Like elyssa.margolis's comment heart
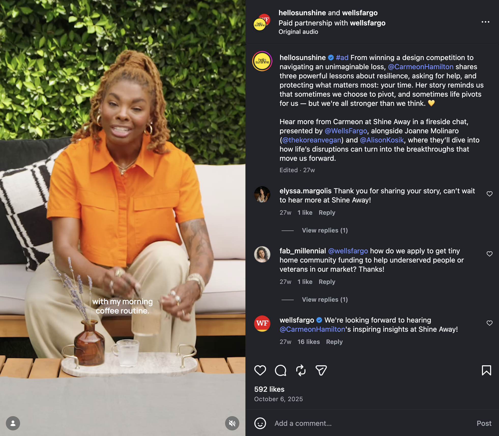This screenshot has height=436, width=499. tap(489, 194)
